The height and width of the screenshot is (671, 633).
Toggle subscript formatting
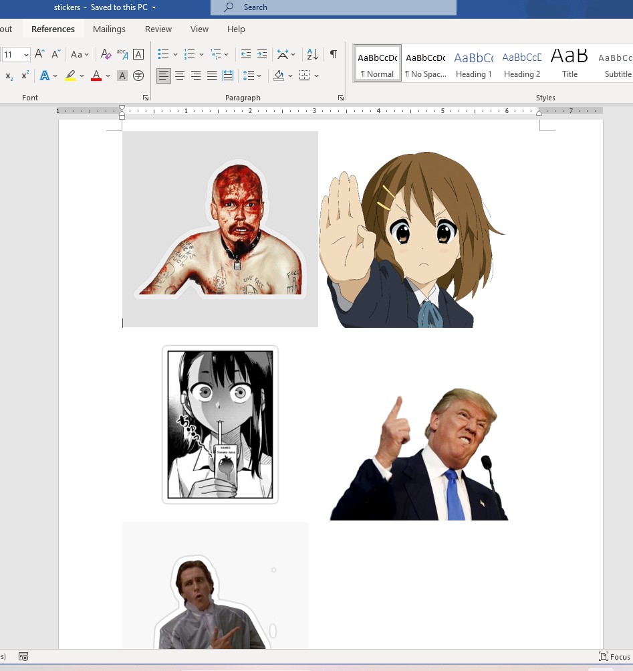coord(9,76)
